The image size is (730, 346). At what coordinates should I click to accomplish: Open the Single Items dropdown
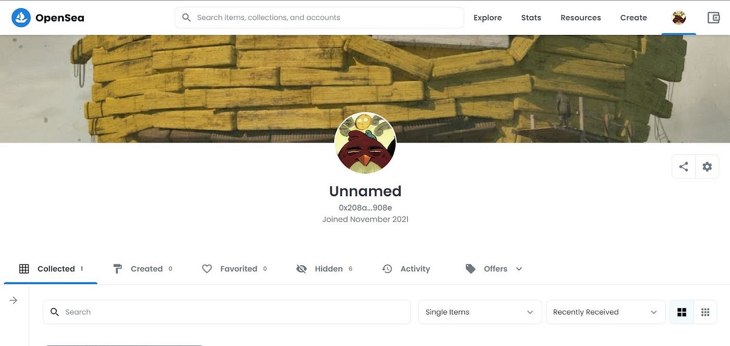pyautogui.click(x=480, y=312)
